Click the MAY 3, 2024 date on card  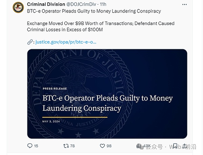[51, 121]
